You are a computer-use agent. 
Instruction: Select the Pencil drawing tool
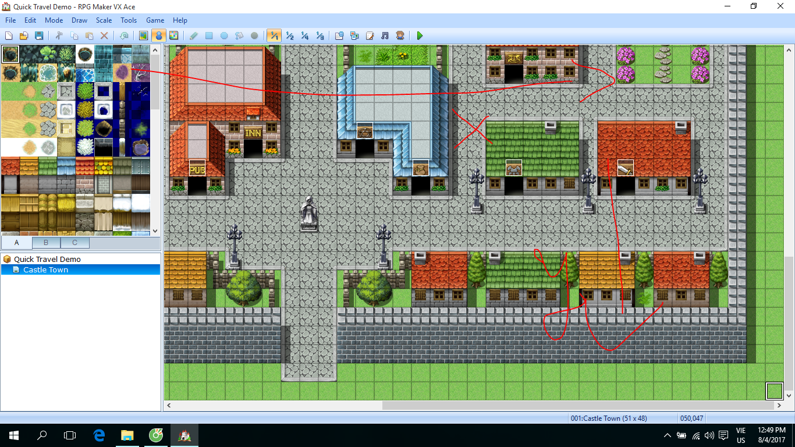point(194,36)
